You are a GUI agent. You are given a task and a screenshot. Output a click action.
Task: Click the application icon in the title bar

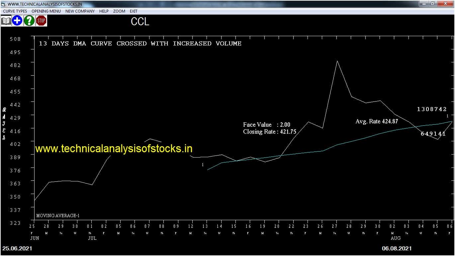point(3,4)
